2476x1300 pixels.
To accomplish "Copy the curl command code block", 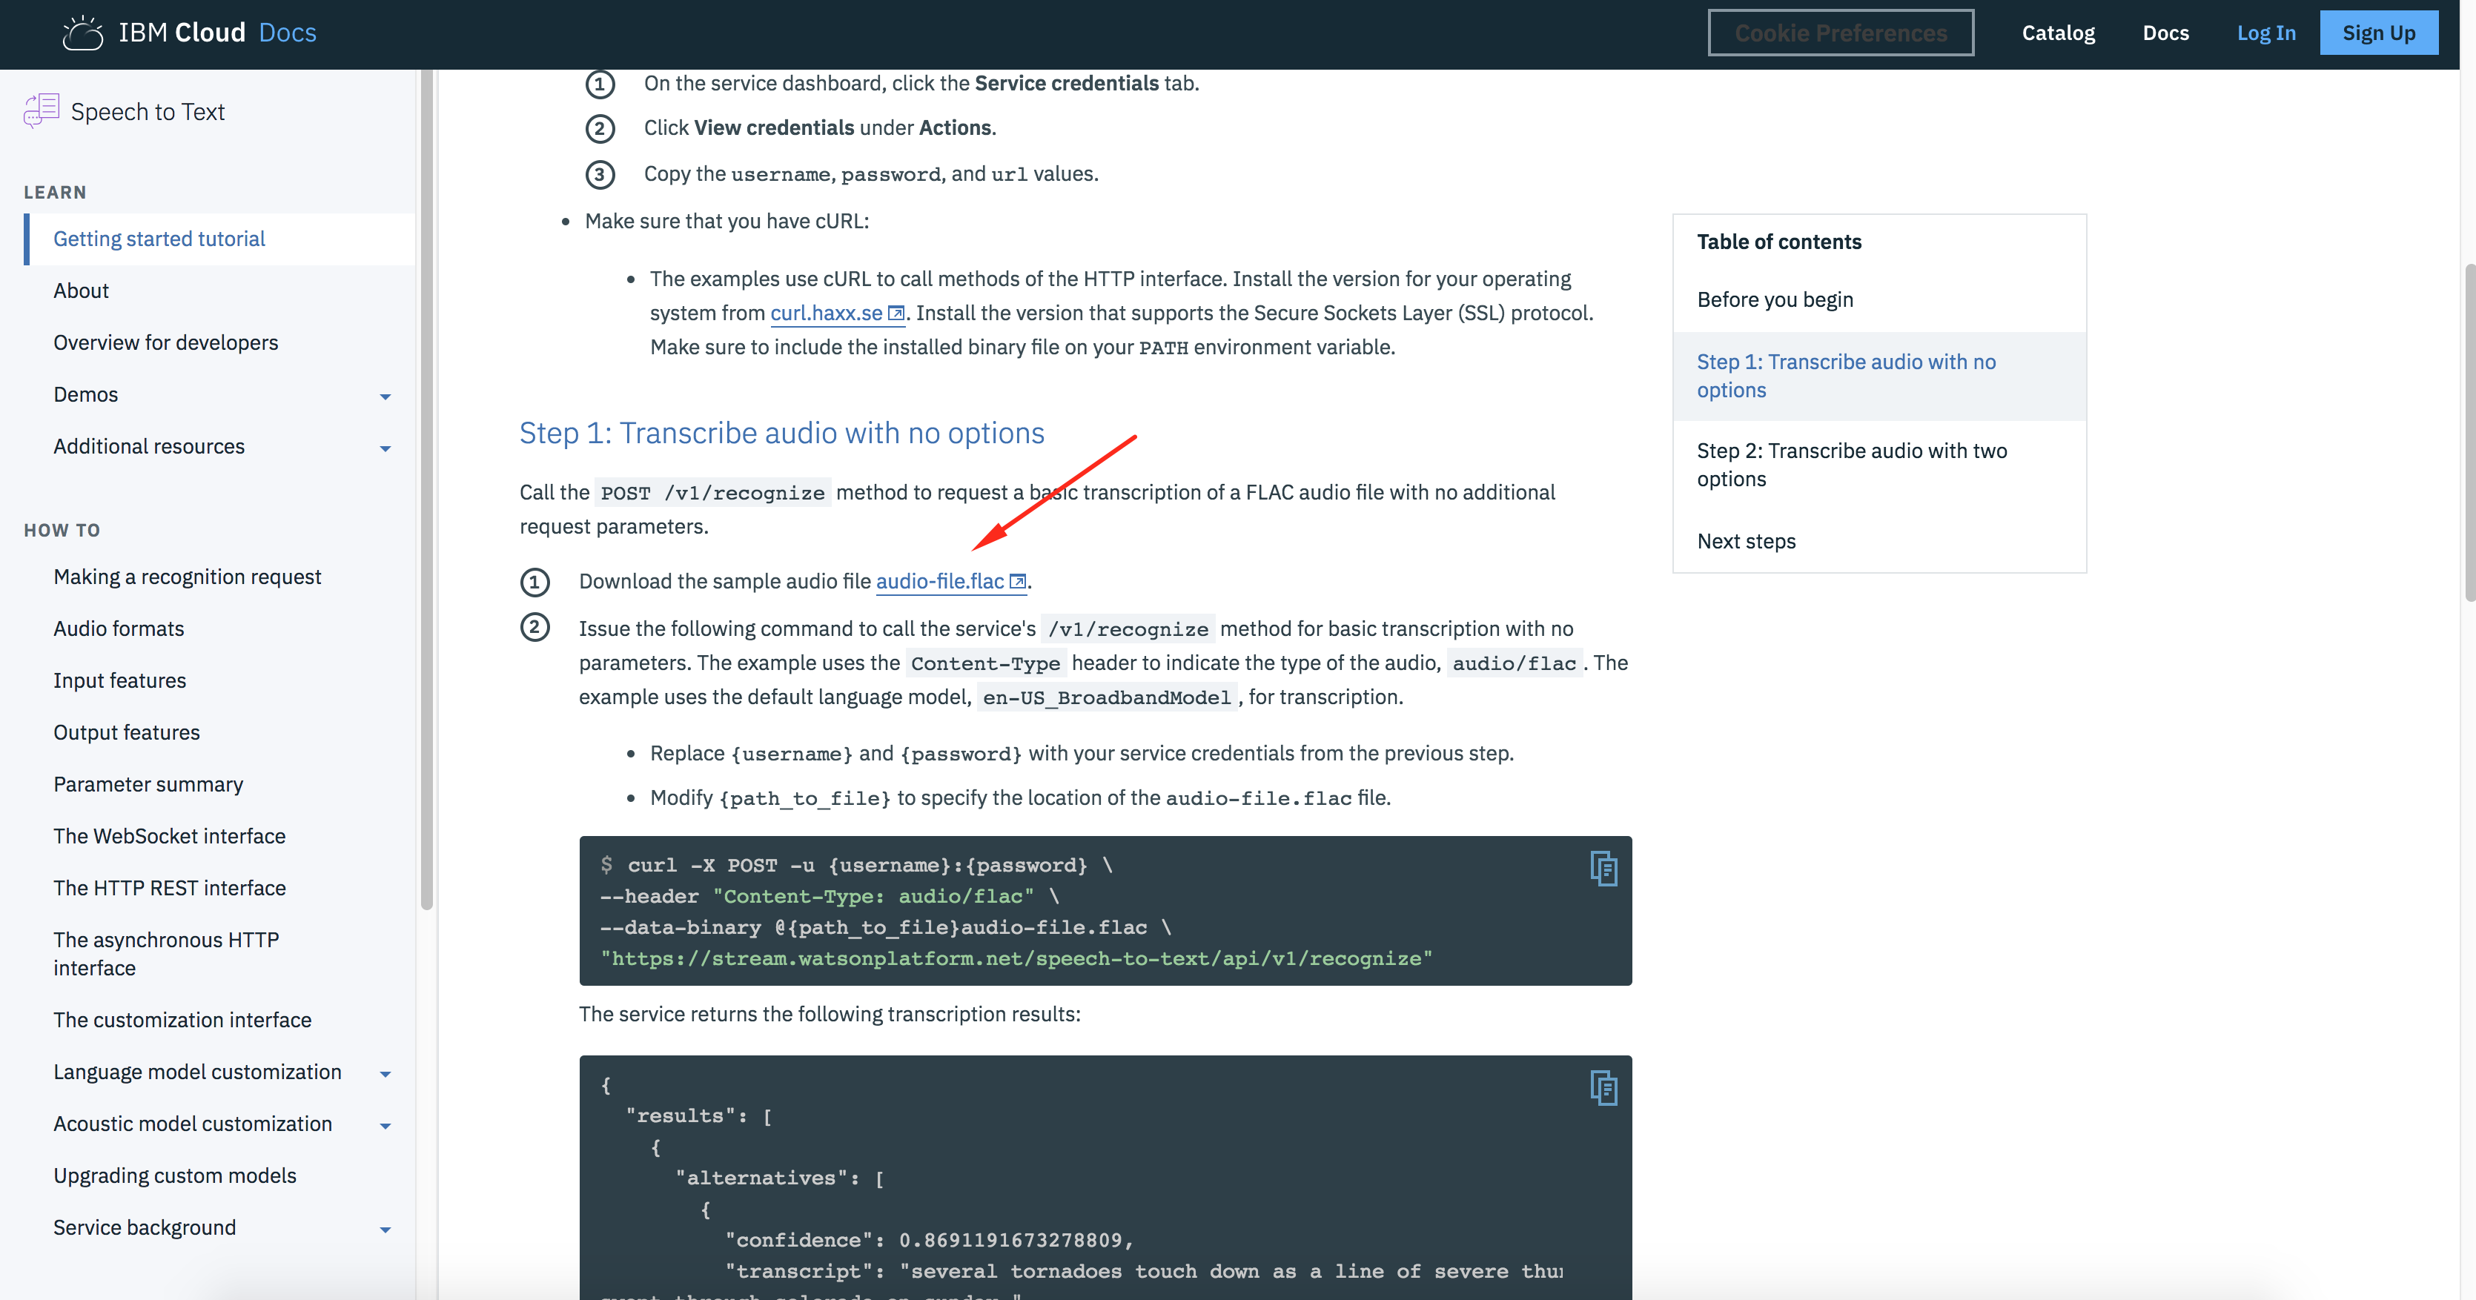I will 1603,869.
